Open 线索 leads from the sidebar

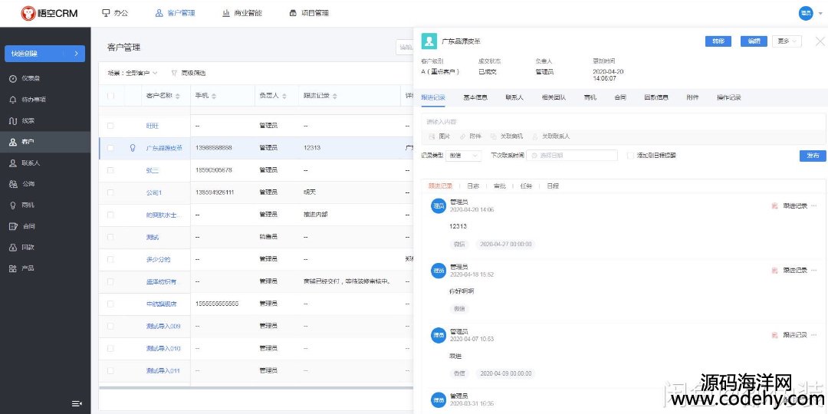point(13,121)
